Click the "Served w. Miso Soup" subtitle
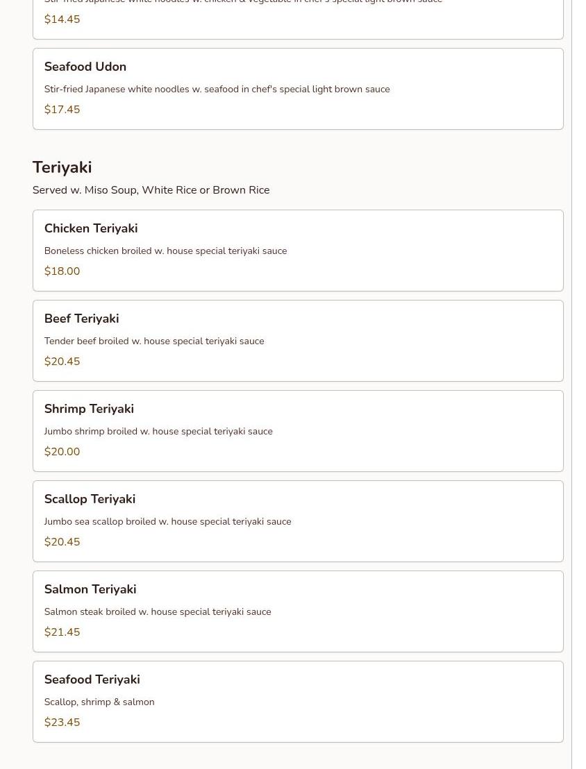 (x=151, y=190)
